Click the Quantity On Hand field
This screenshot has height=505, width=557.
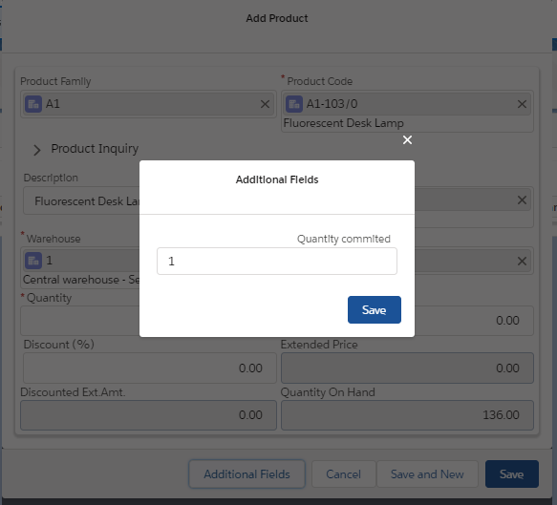[407, 415]
